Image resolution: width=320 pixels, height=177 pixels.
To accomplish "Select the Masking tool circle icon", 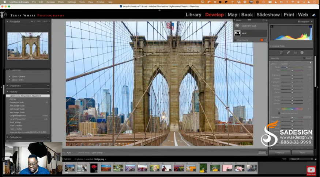I will 302,53.
